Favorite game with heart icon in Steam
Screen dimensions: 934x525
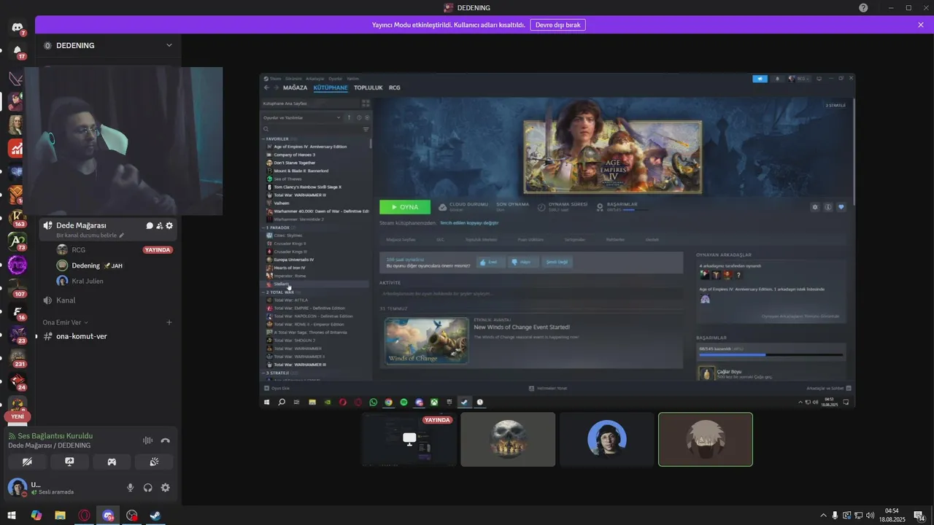[x=841, y=207]
